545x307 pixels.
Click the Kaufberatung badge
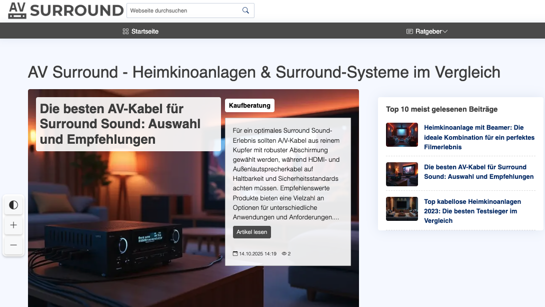click(249, 105)
